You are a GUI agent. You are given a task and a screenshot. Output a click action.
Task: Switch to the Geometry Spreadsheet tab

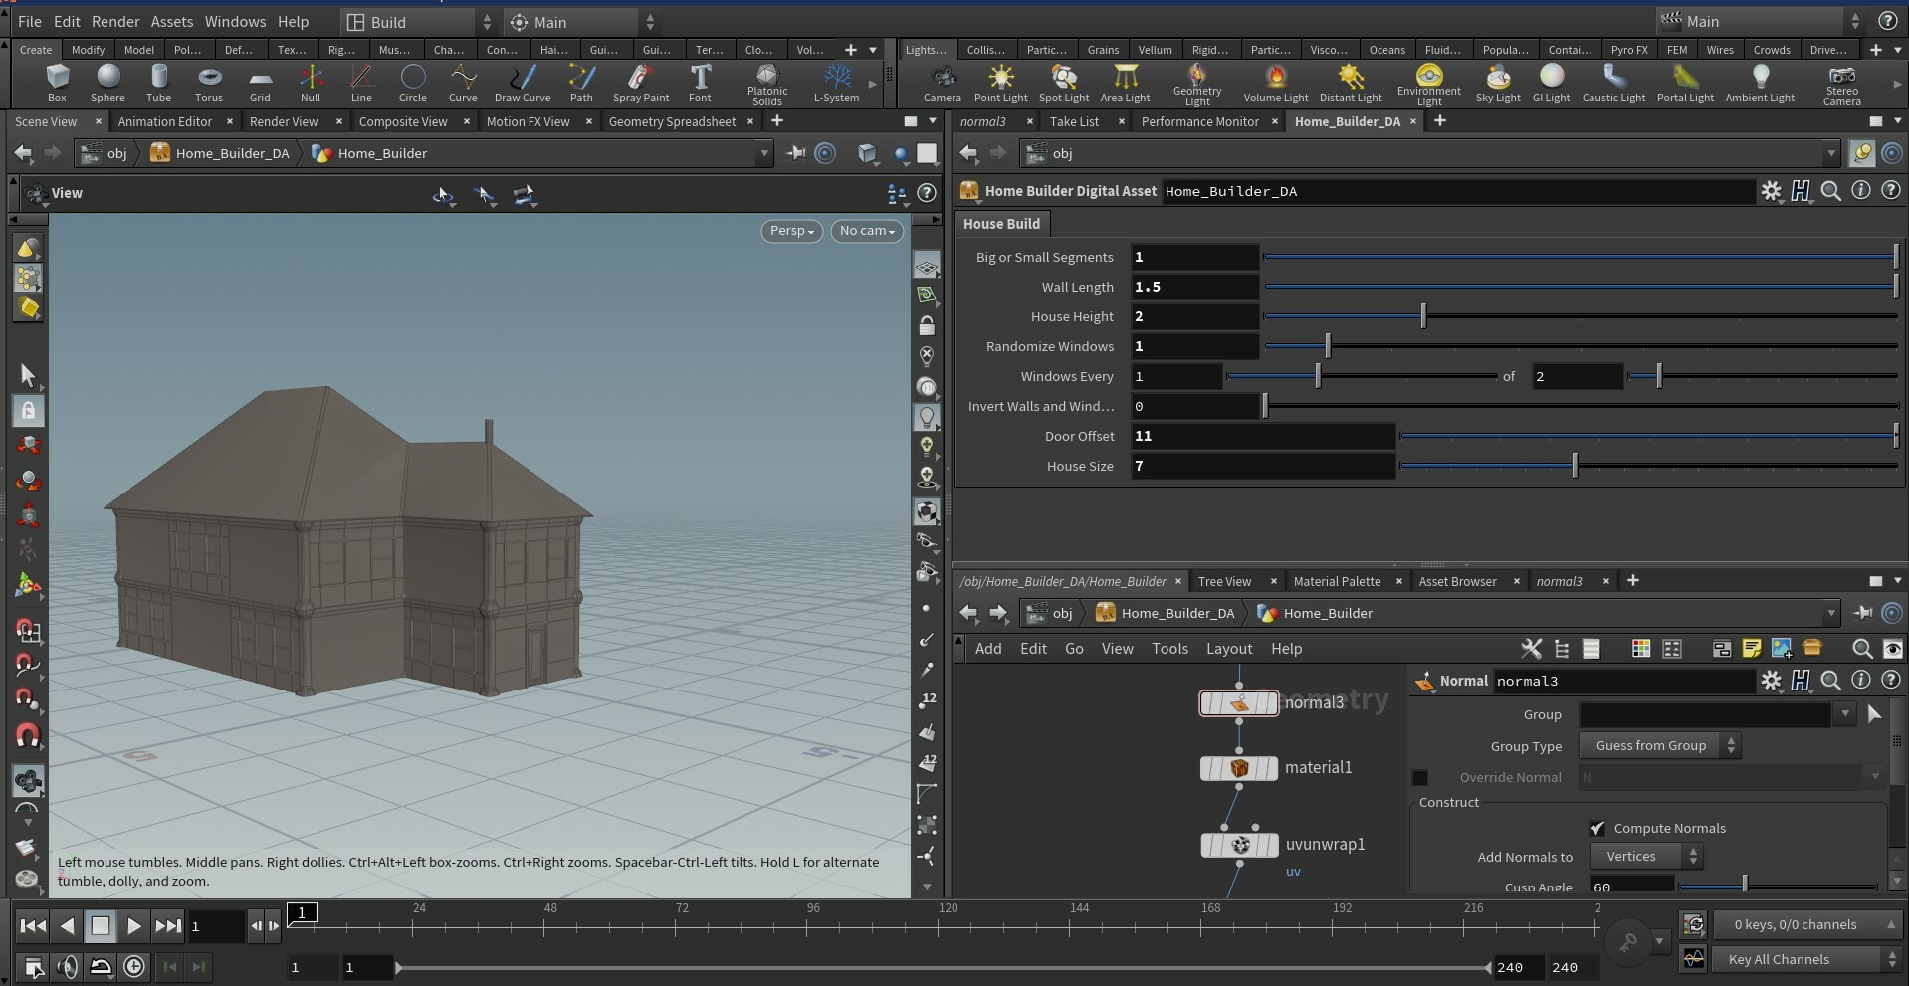(x=672, y=121)
